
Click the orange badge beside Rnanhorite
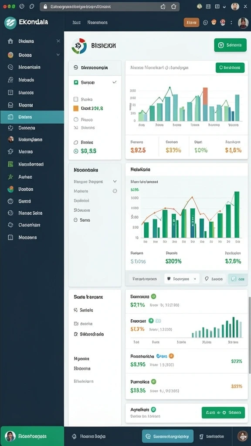point(171,356)
